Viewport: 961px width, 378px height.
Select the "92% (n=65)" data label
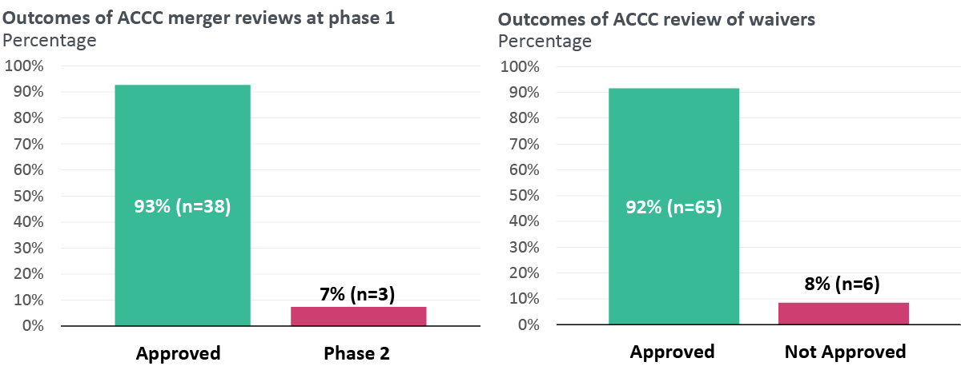pyautogui.click(x=674, y=207)
